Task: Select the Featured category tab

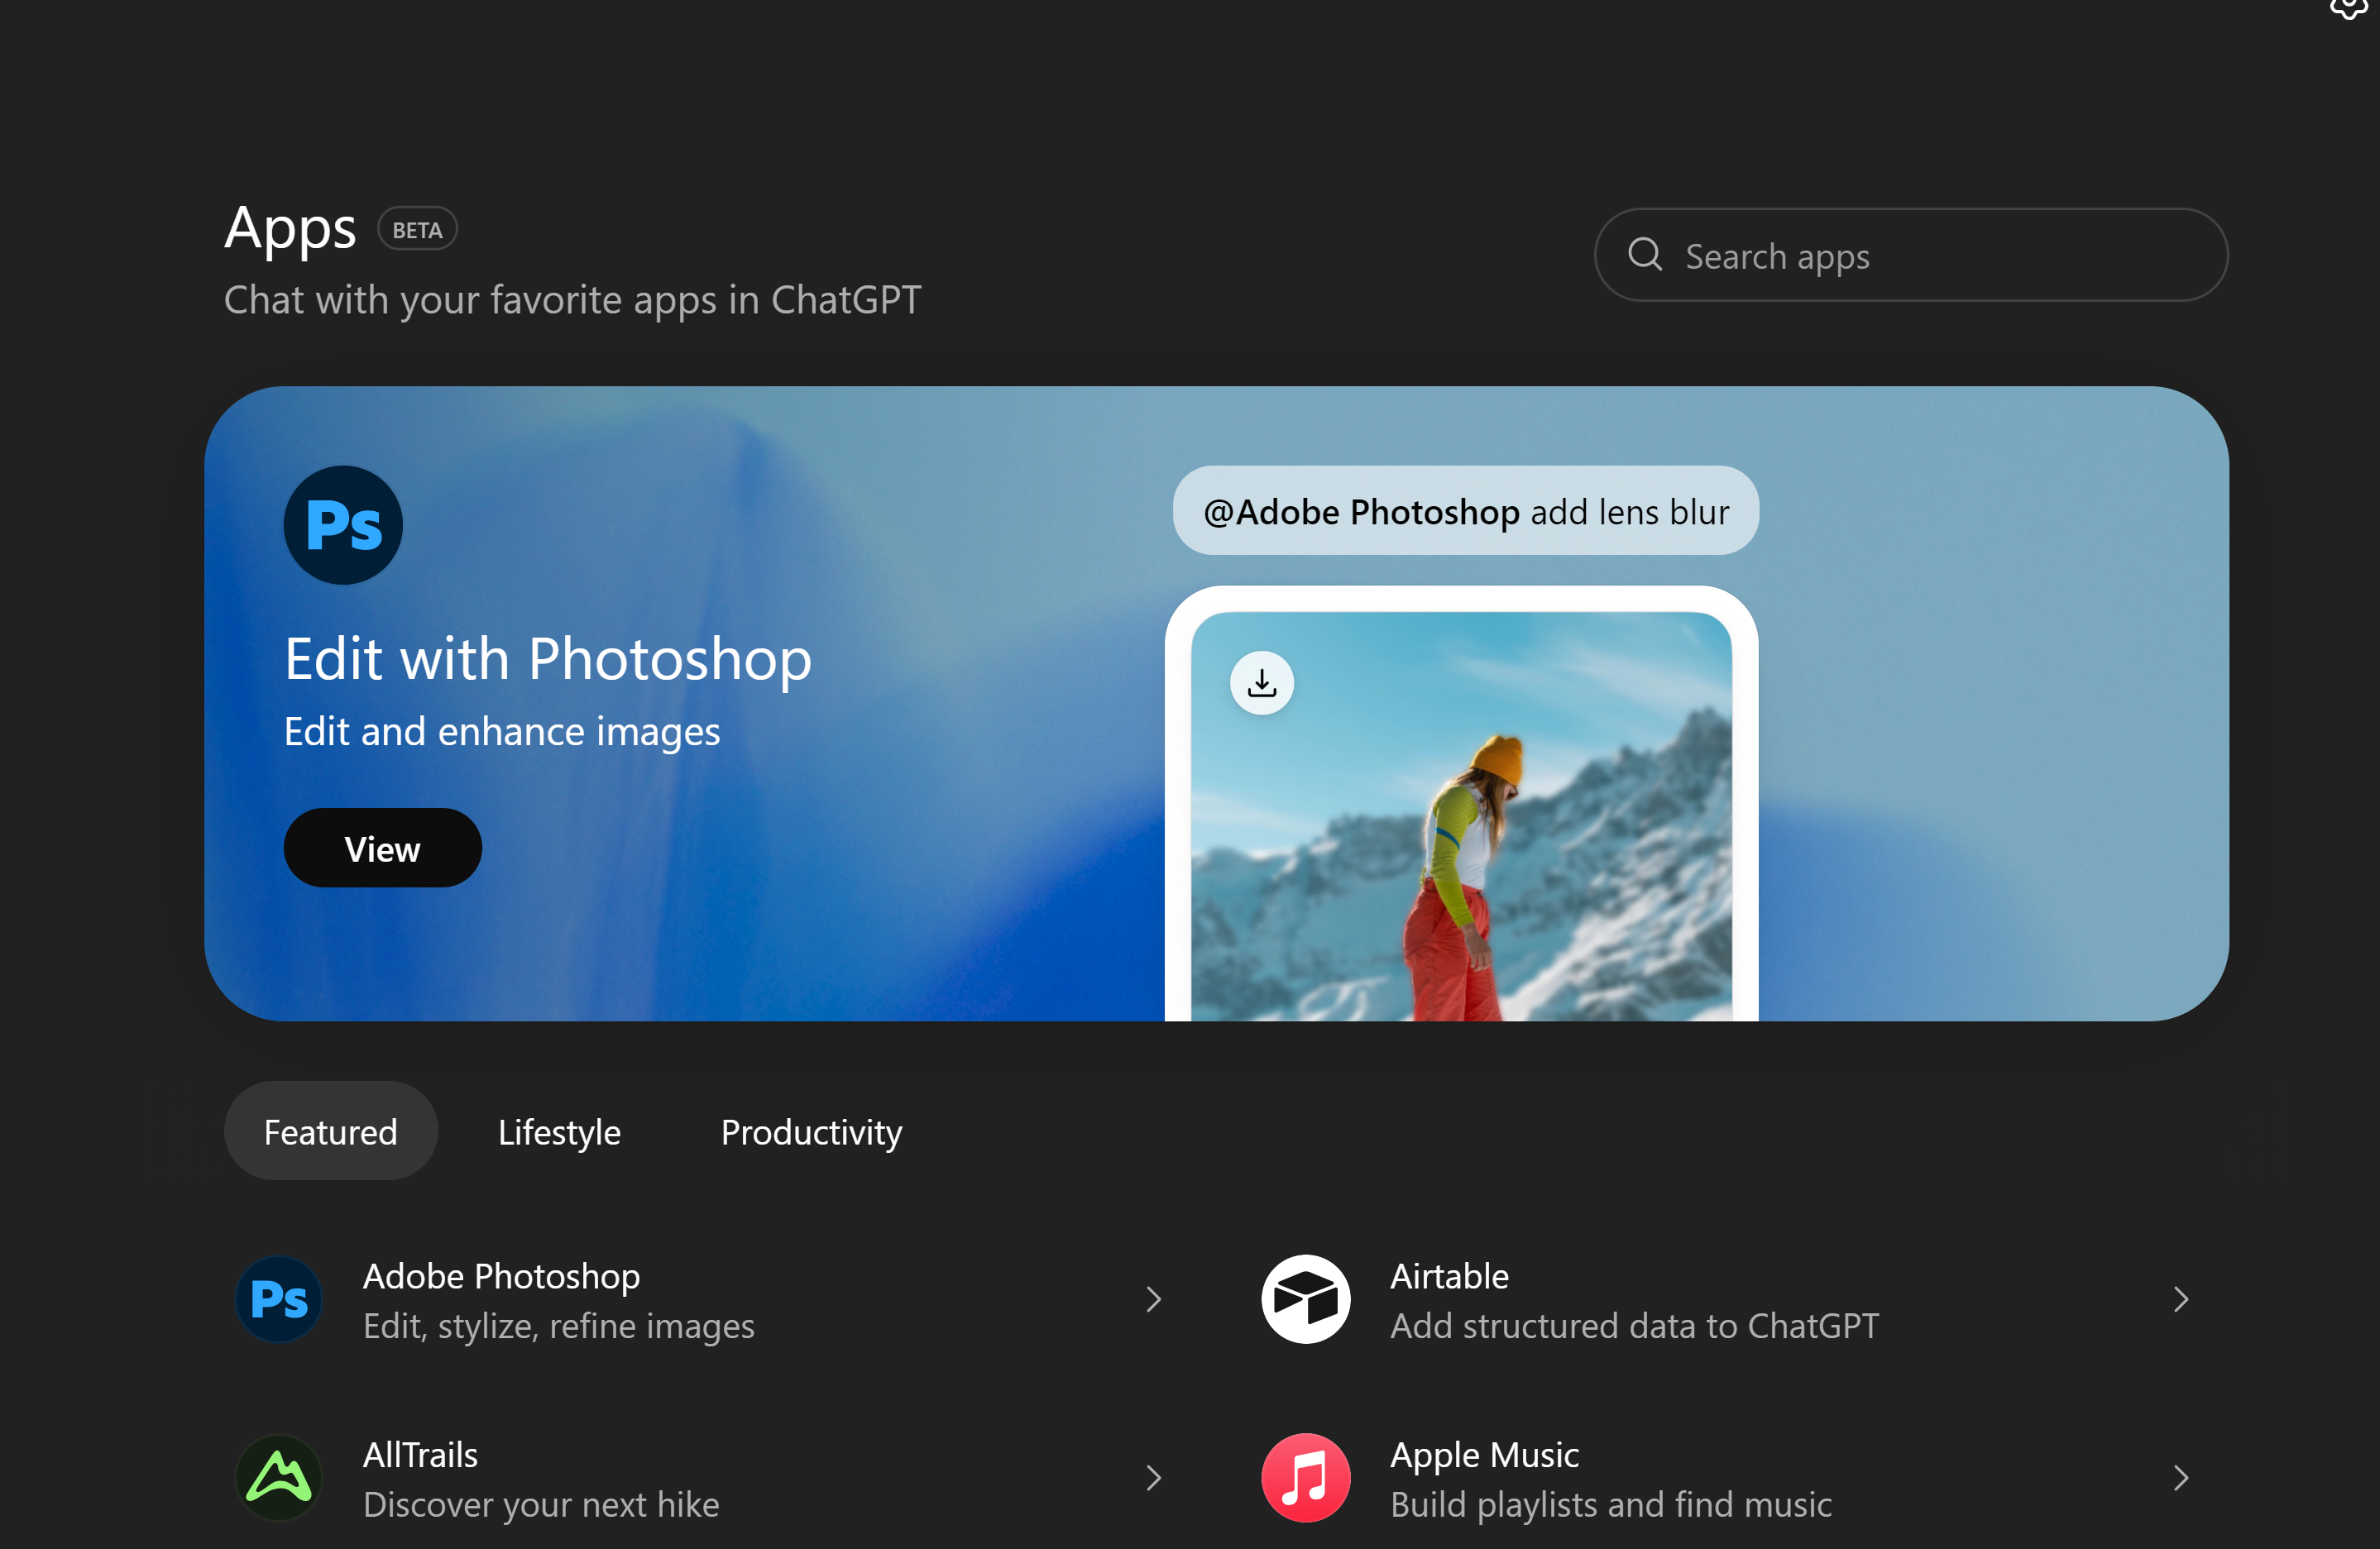Action: coord(330,1131)
